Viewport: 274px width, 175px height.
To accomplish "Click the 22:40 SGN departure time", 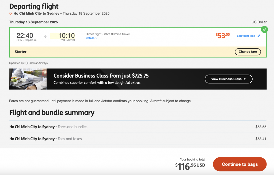I will coord(25,35).
